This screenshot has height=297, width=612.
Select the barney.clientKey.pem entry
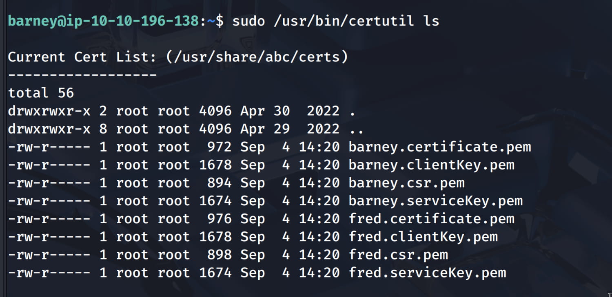click(x=431, y=165)
